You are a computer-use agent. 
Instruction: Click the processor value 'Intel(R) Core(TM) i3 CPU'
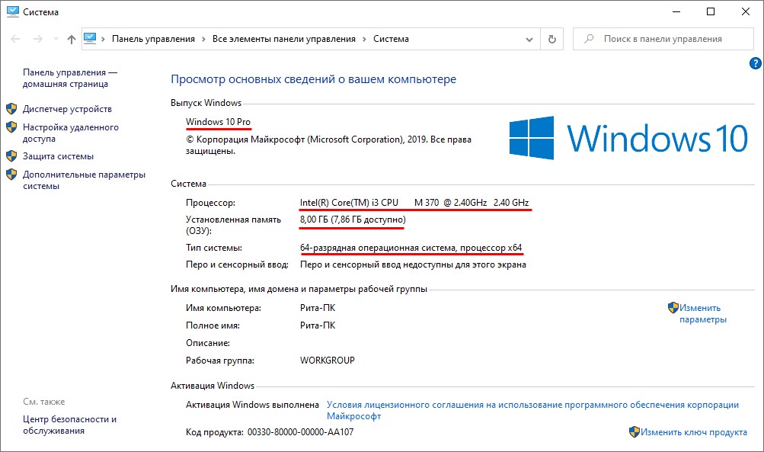(x=349, y=202)
